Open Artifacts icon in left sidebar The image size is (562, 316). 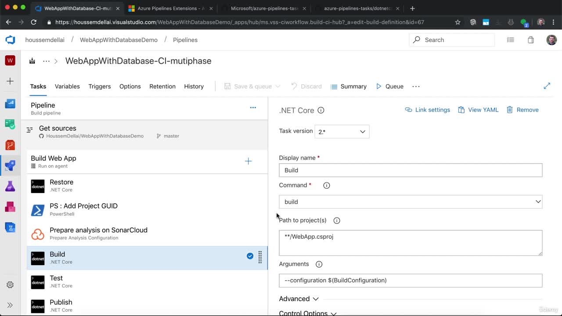tap(10, 207)
